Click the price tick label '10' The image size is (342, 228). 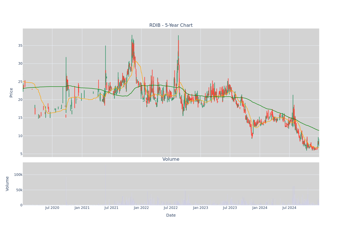(x=20, y=136)
